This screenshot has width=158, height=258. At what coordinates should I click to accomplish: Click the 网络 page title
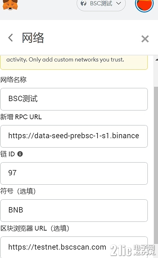(x=33, y=38)
